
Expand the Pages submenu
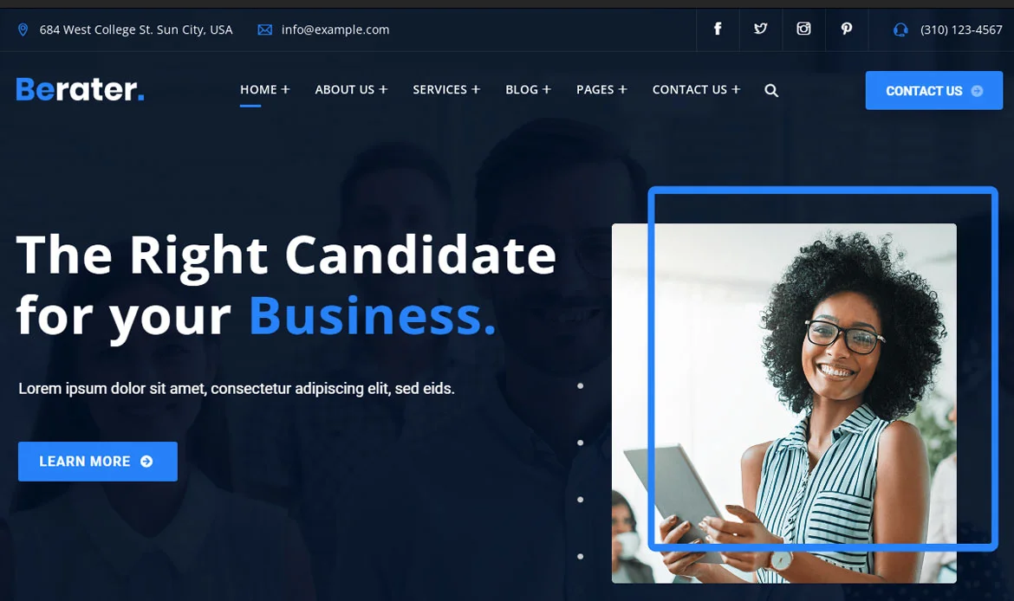[x=623, y=89]
